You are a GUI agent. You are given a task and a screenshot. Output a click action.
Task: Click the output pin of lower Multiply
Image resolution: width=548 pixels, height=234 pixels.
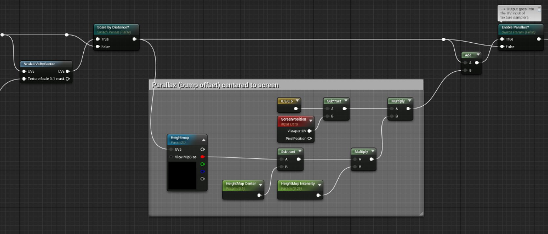372,159
